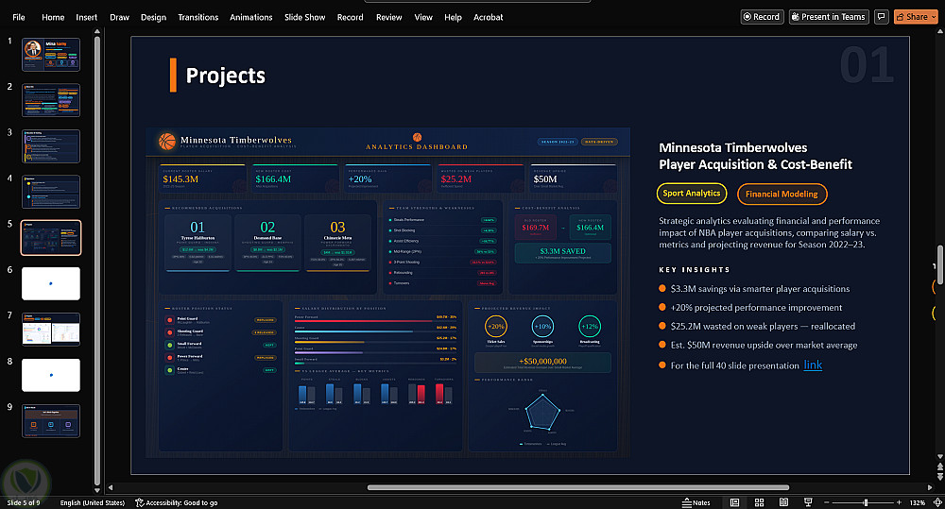This screenshot has height=509, width=945.
Task: Select the Projects title text
Action: pos(226,76)
